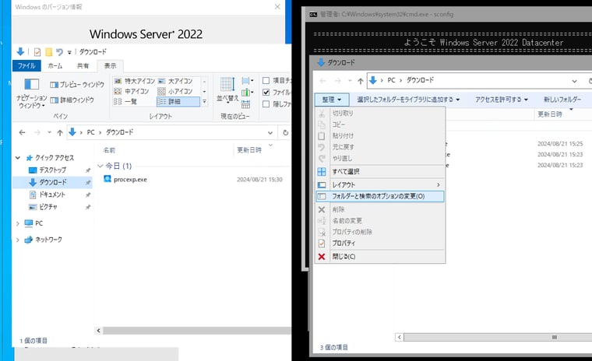Open the left Explorer address history dropdown

270,132
